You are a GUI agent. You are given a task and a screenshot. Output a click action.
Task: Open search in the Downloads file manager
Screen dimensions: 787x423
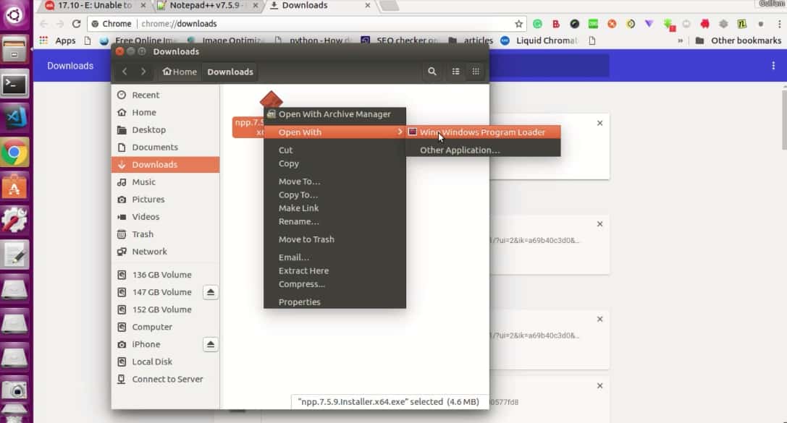pyautogui.click(x=432, y=72)
